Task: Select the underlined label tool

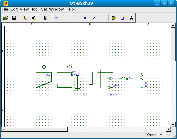Action: [123, 18]
